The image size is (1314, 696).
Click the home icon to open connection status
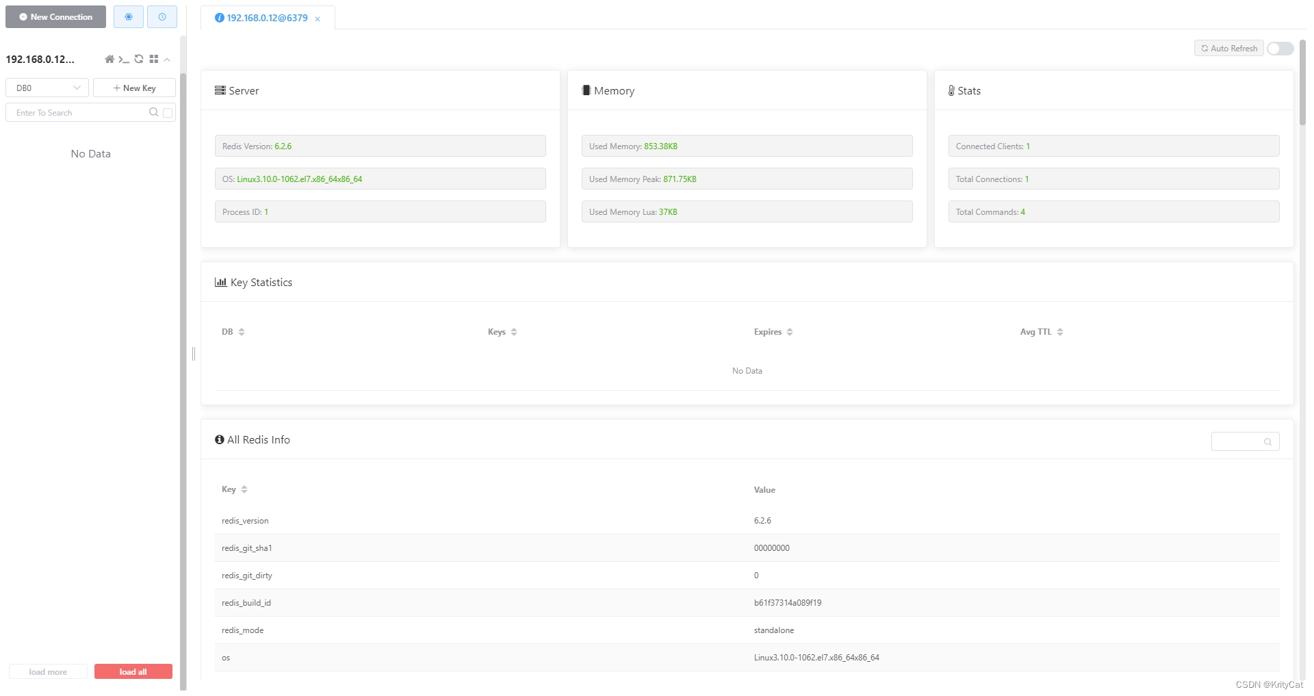[x=109, y=60]
